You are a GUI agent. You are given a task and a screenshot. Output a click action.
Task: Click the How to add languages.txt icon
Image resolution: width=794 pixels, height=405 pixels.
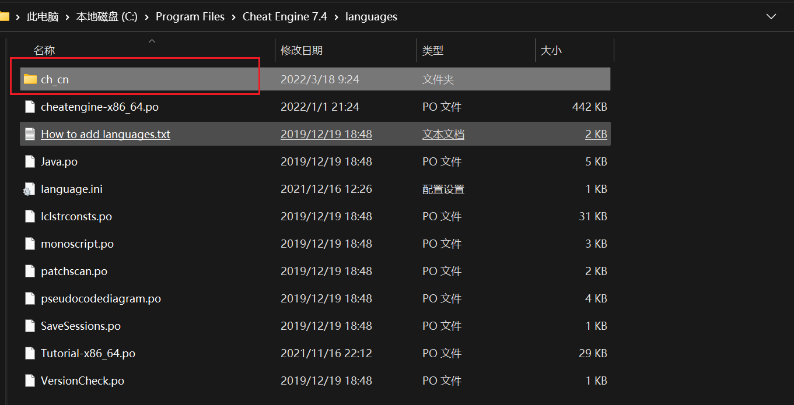click(x=30, y=134)
